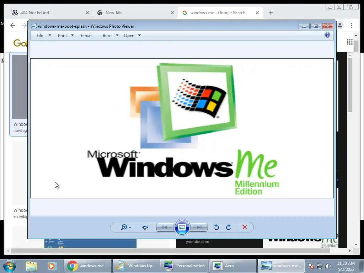The width and height of the screenshot is (364, 273).
Task: Switch to the New Tab tab
Action: 135,13
